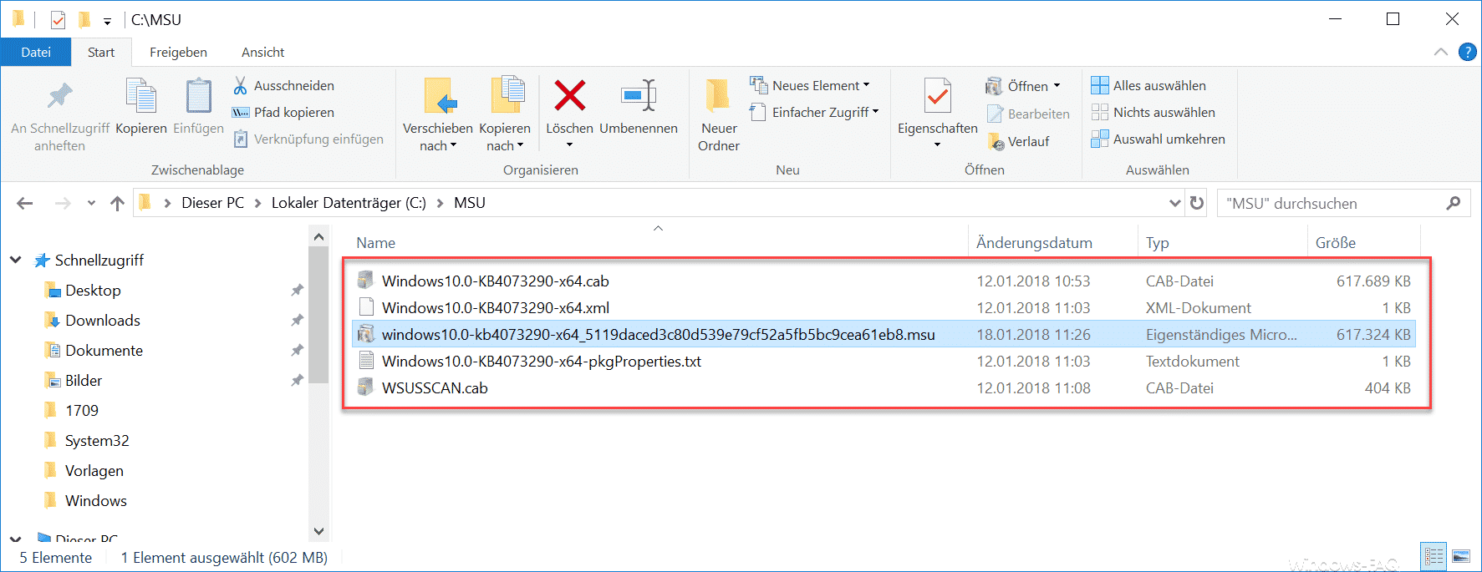Cut selection with Ausschneiden
Image resolution: width=1482 pixels, height=572 pixels.
[x=284, y=85]
